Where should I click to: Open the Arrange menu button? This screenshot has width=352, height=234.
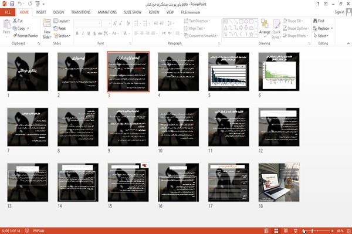[x=265, y=28]
